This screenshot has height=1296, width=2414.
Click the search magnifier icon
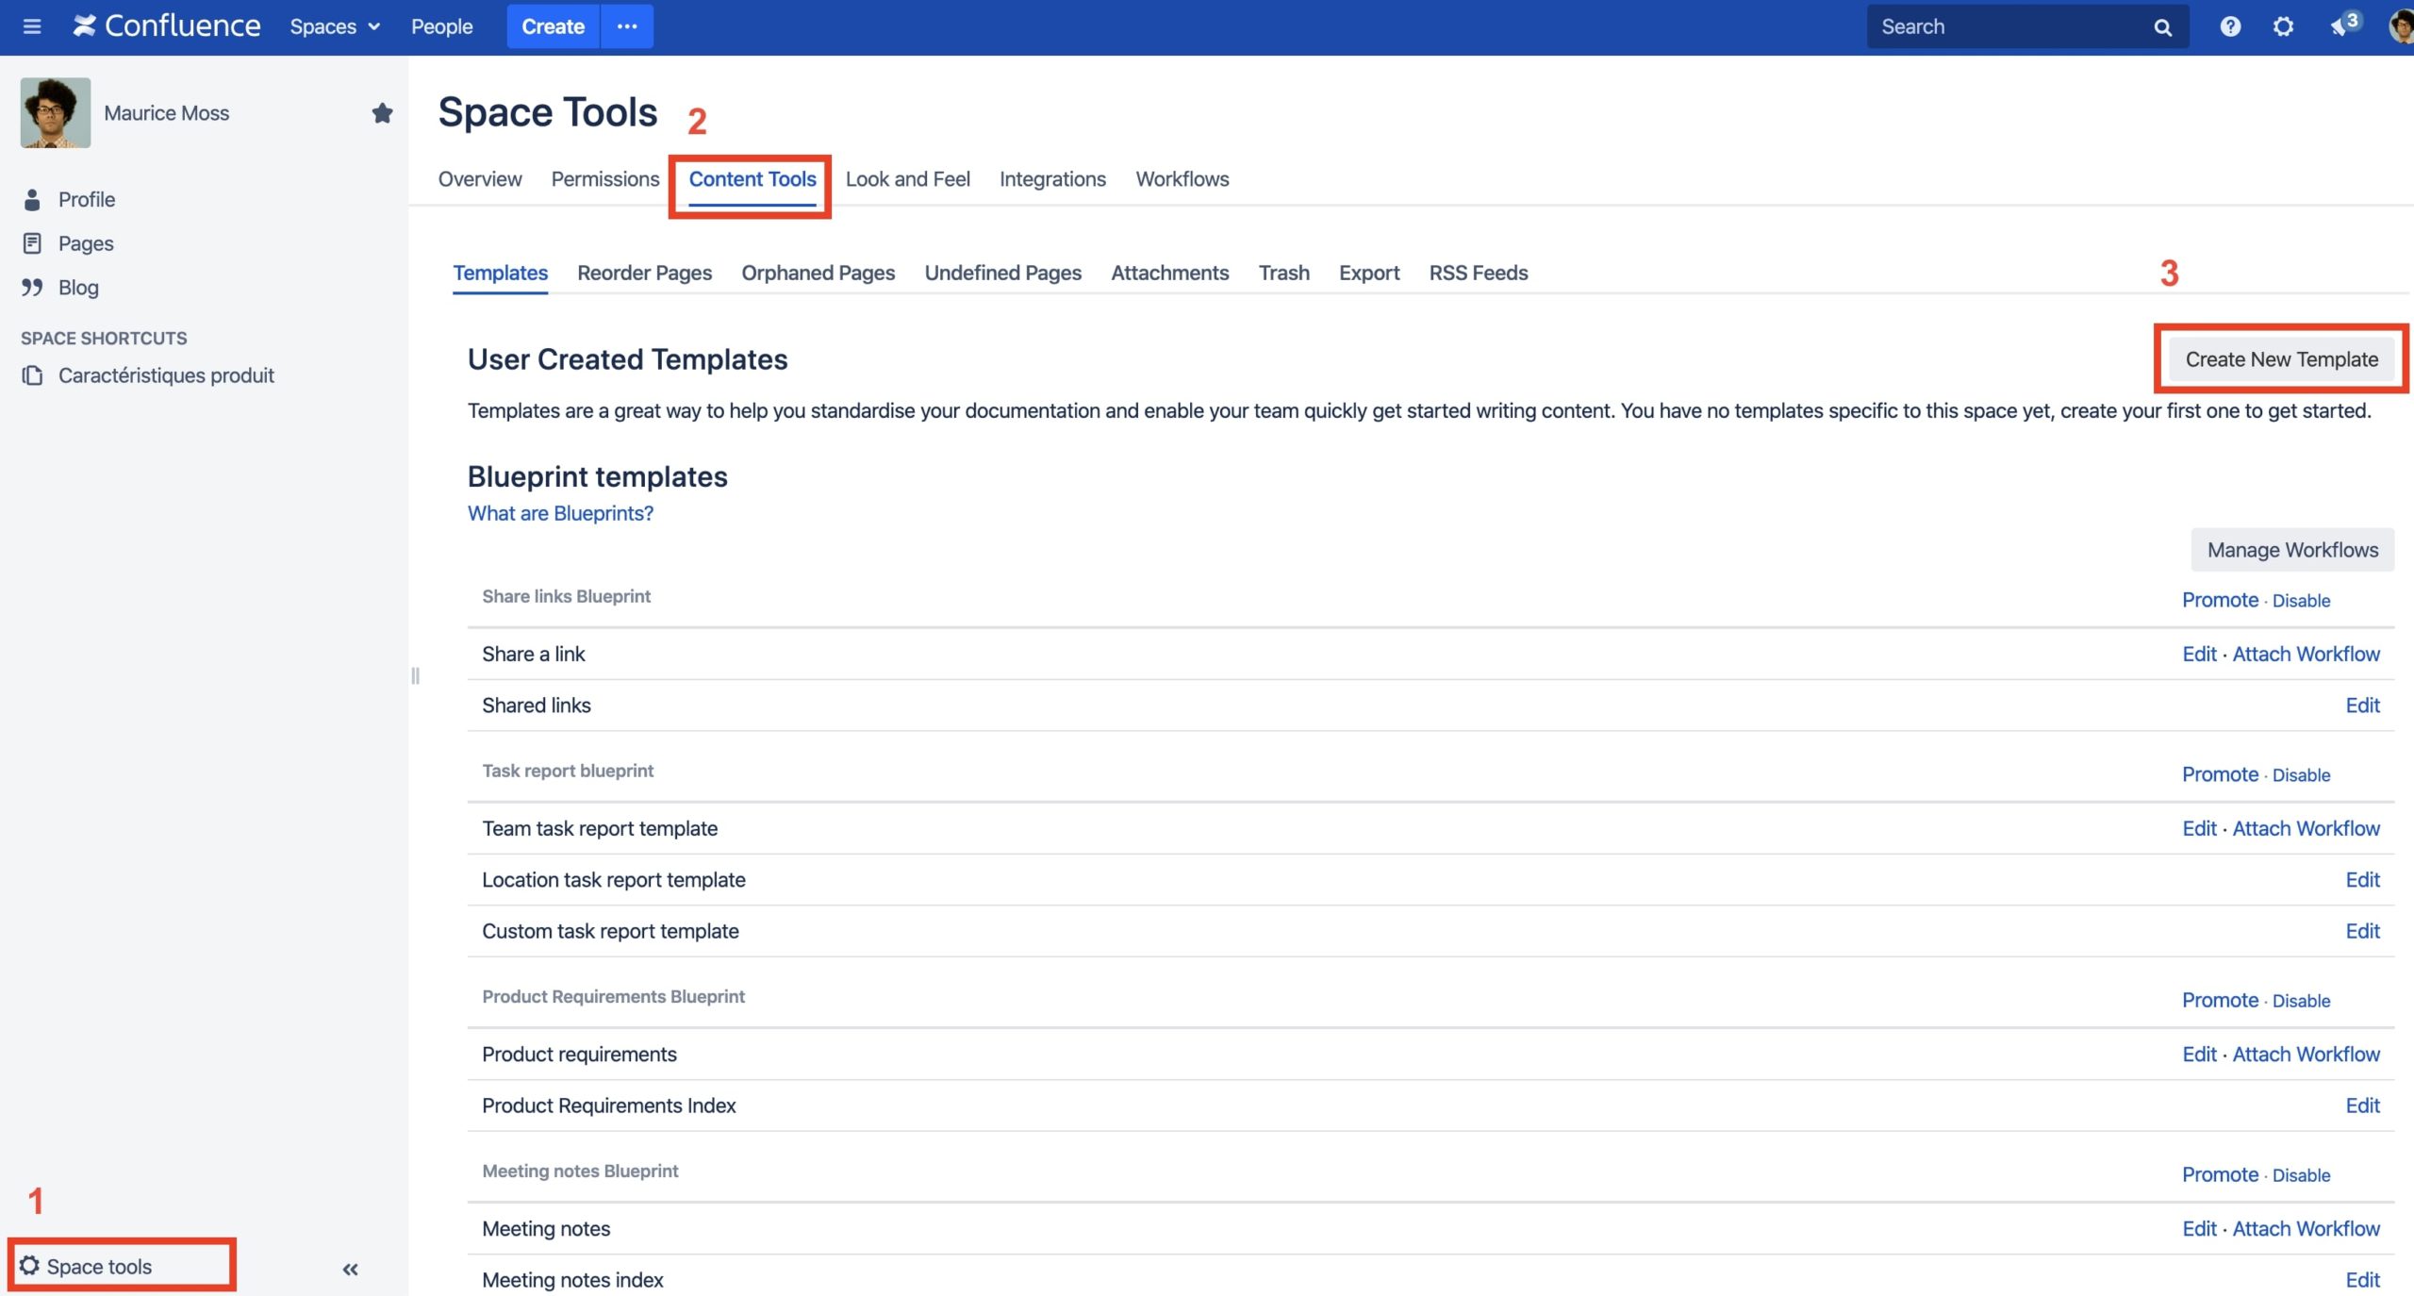[2162, 27]
